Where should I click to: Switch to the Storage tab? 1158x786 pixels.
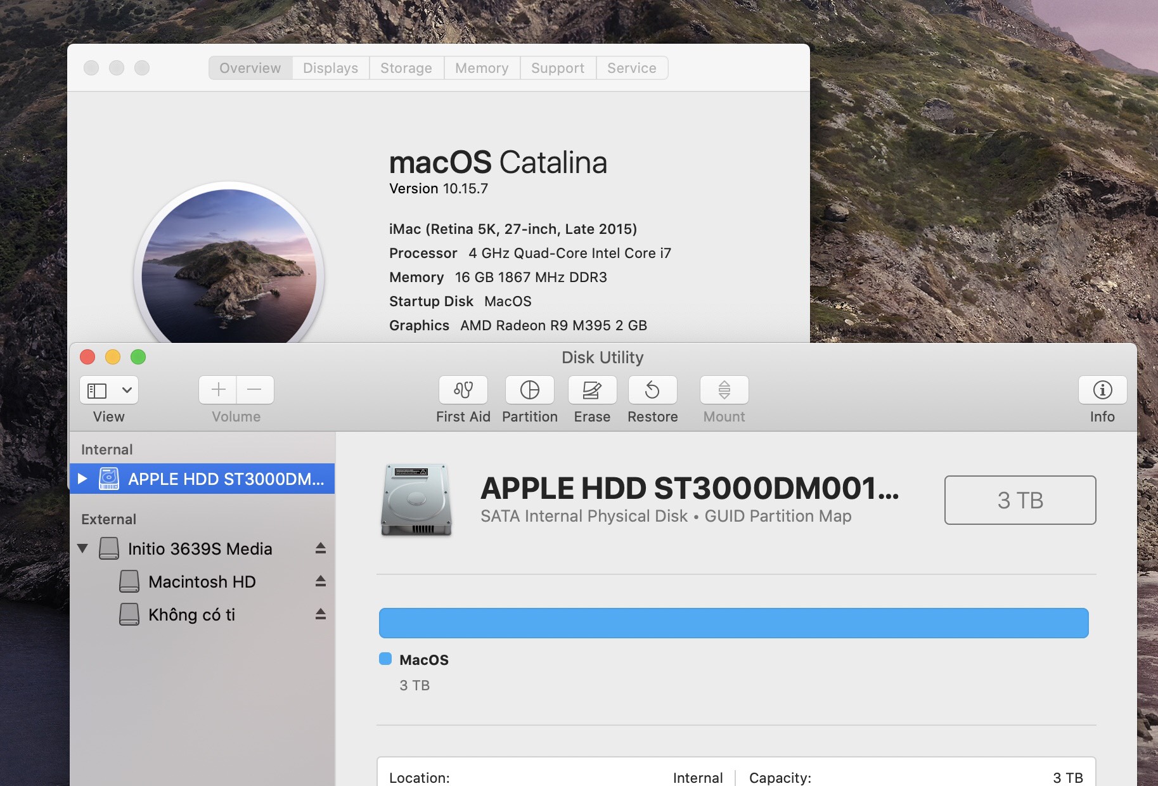406,68
